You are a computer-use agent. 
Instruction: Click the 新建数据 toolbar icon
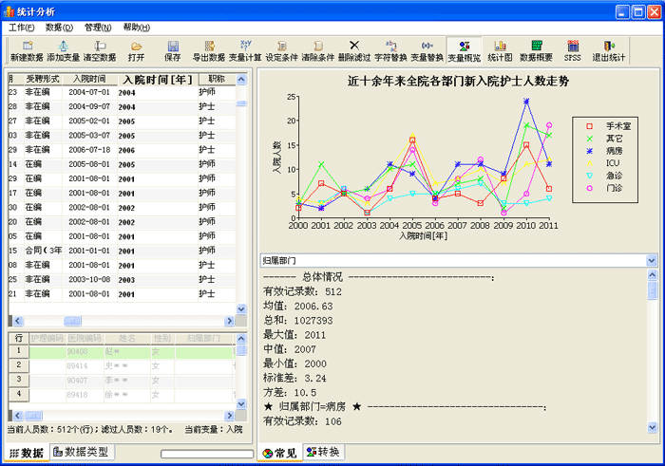pos(27,51)
